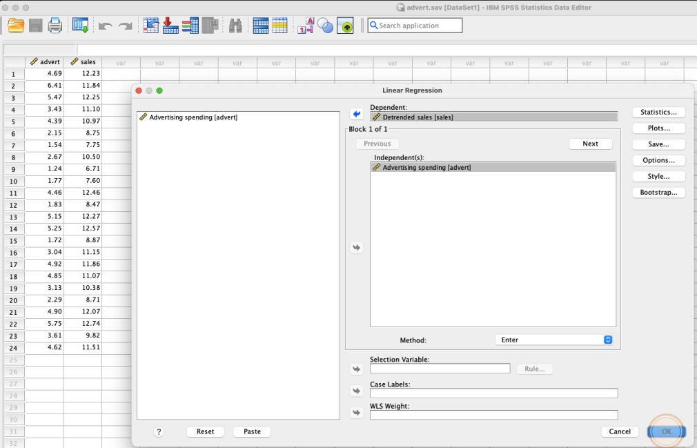
Task: Click sales cell with value 10.50
Action: tap(83, 157)
